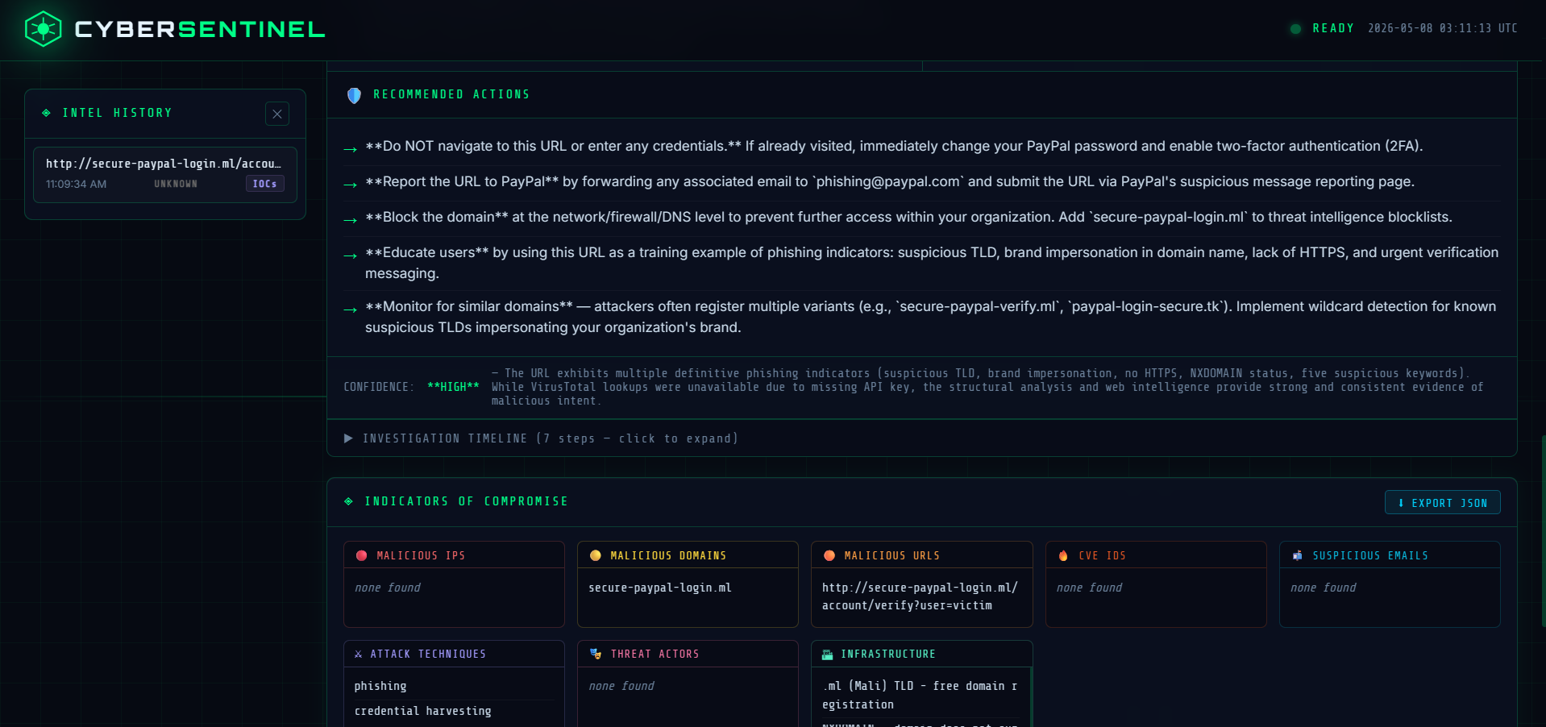This screenshot has height=727, width=1546.
Task: Click the CYBERSENTINEL title text
Action: (x=200, y=29)
